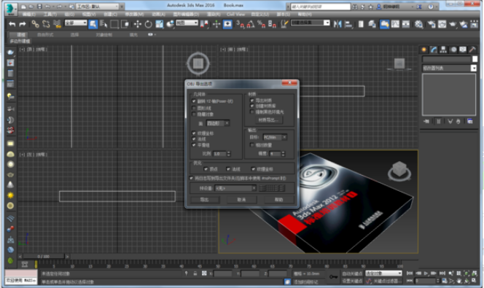484x288 pixels.
Task: Open the 全部 selection filter dropdown
Action: click(76, 23)
